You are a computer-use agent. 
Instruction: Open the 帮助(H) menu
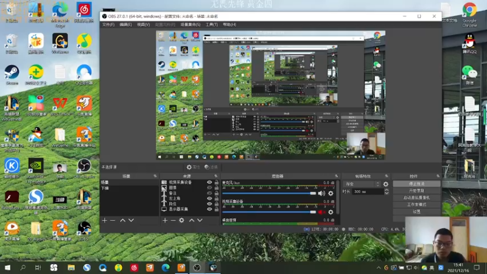[x=229, y=24]
